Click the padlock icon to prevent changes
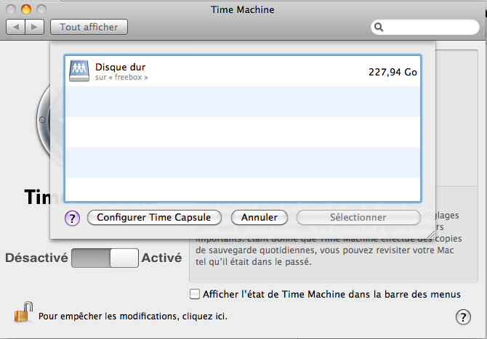This screenshot has width=487, height=339. click(23, 314)
